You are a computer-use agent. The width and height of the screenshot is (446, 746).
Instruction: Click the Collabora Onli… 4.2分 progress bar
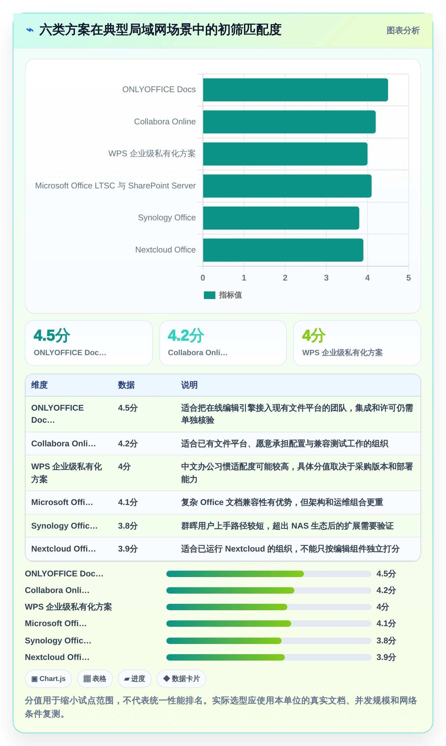pos(269,590)
